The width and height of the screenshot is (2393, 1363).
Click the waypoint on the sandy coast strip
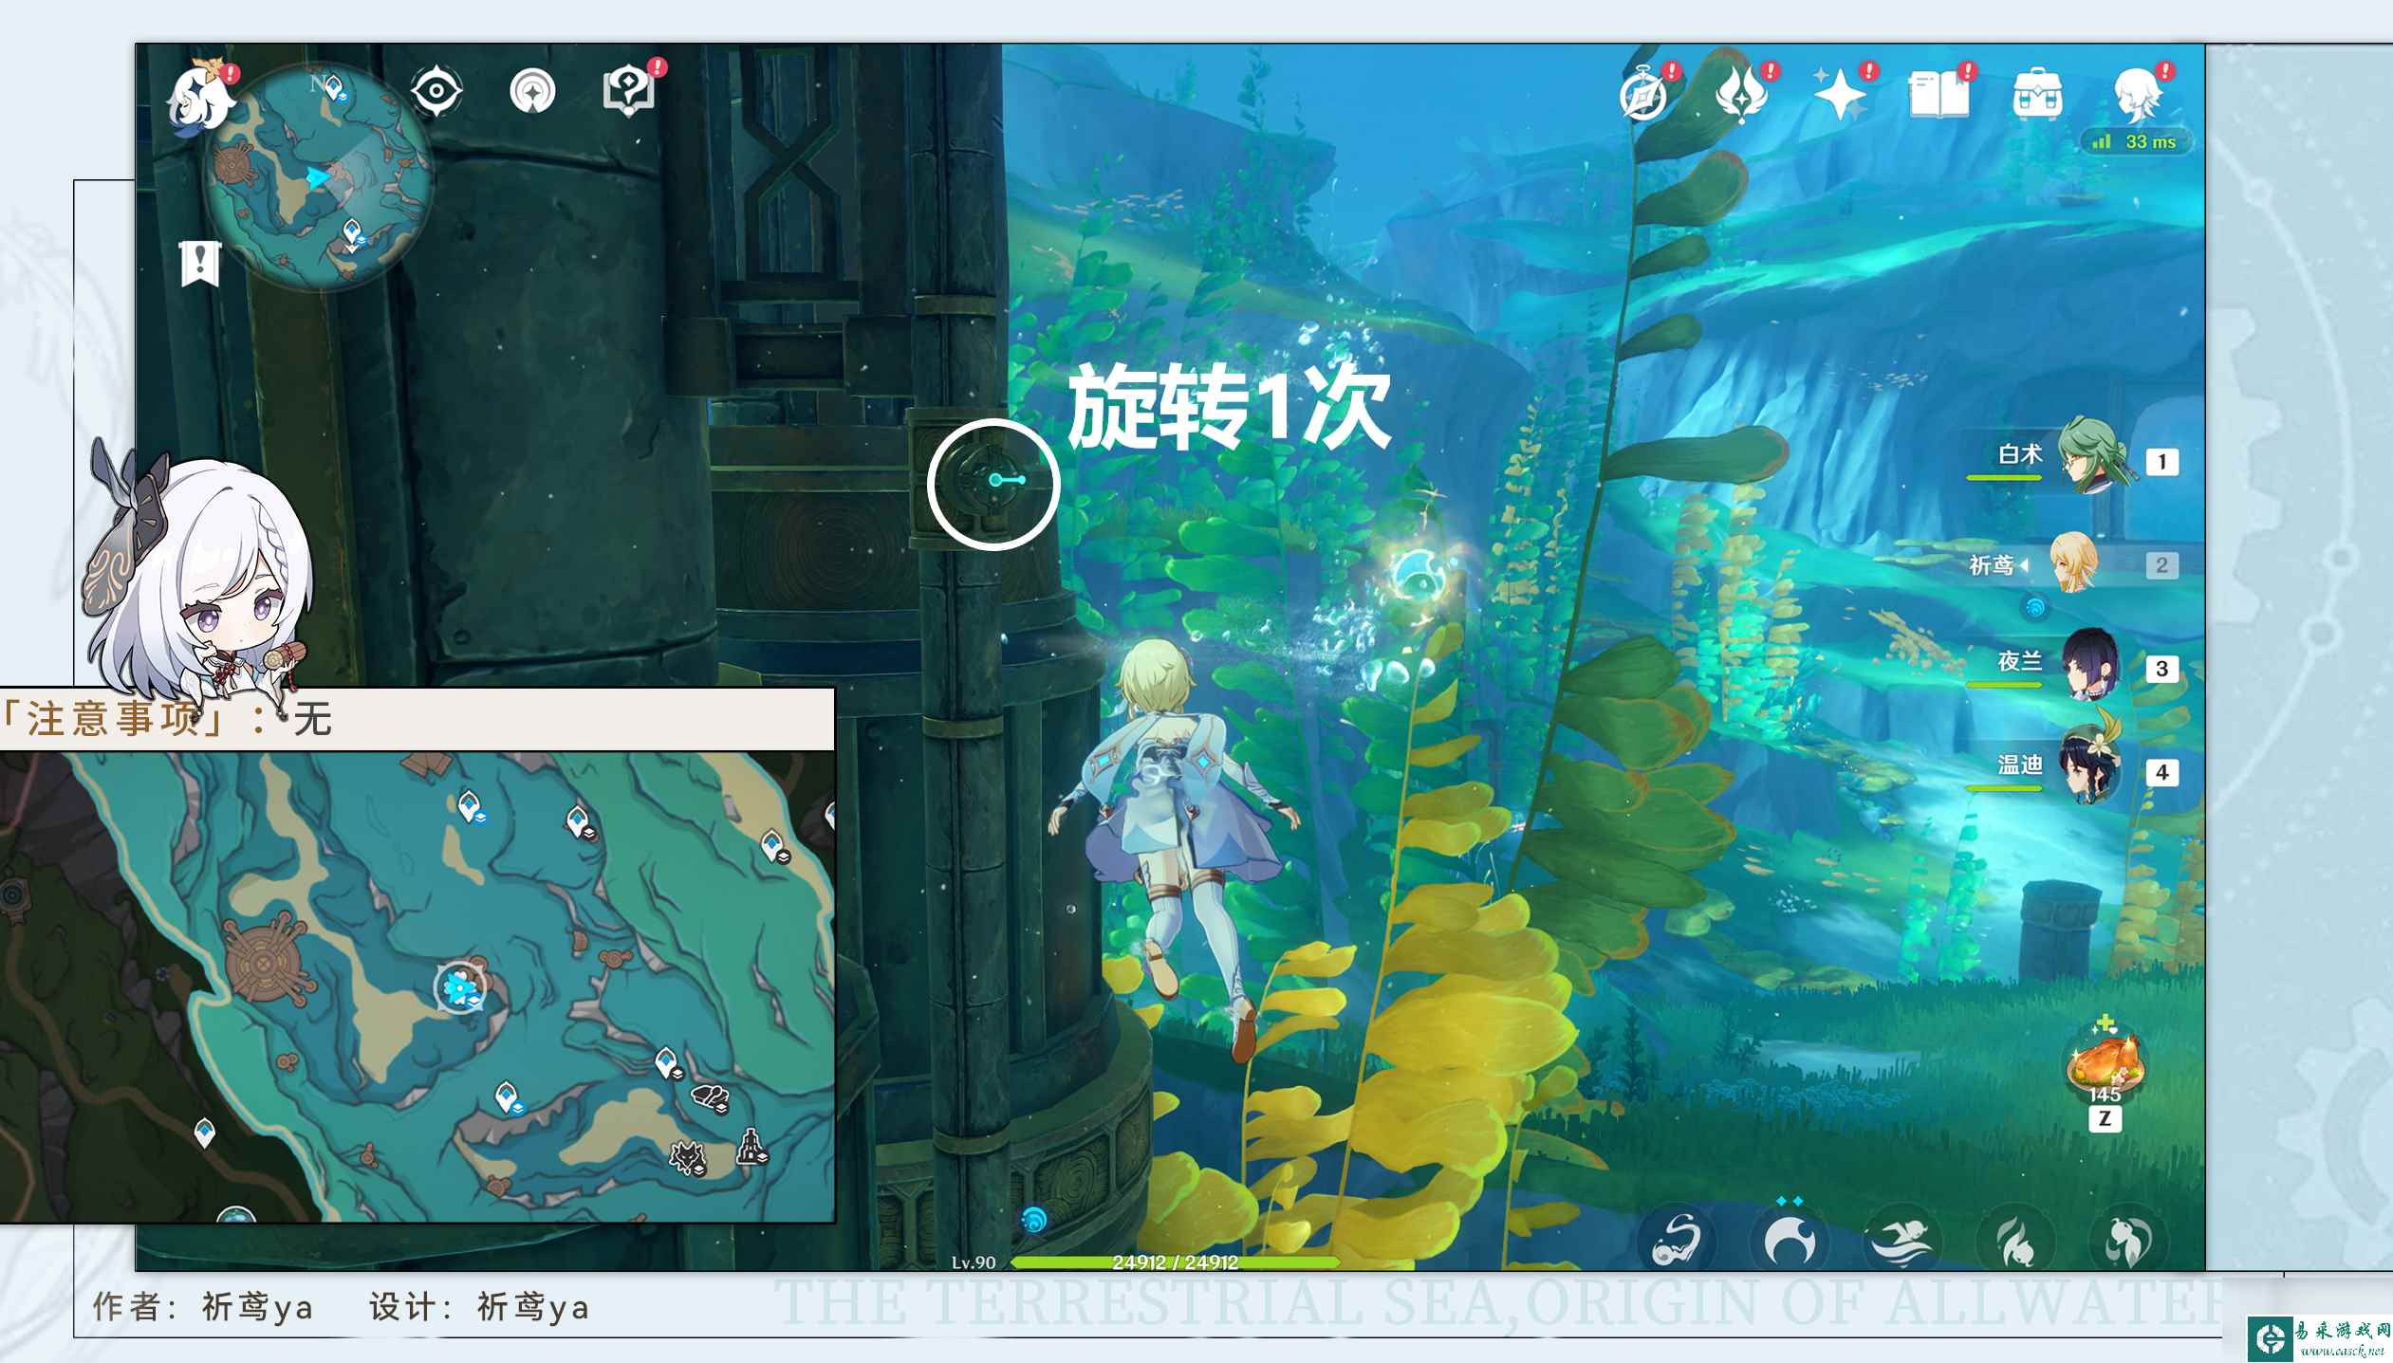(774, 846)
